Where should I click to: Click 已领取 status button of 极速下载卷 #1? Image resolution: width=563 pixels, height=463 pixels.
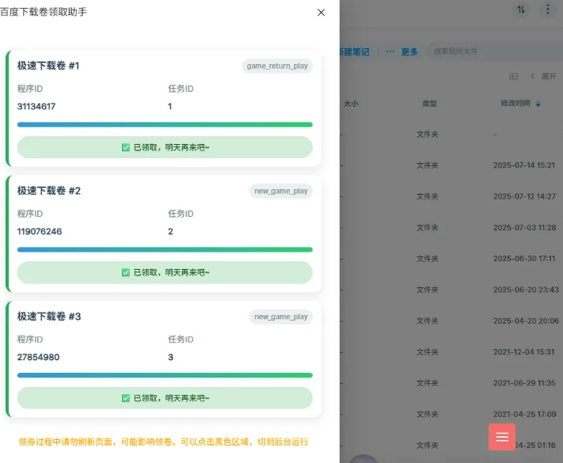point(165,147)
